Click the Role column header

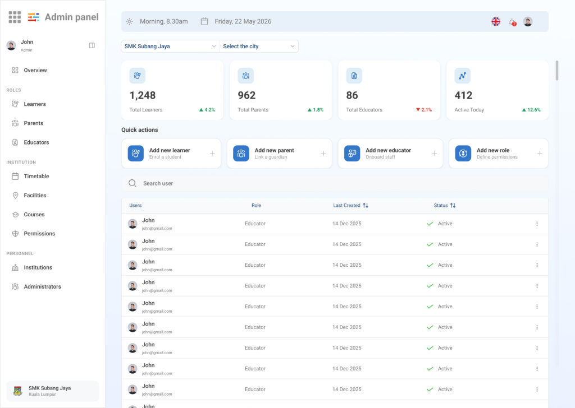pos(256,206)
